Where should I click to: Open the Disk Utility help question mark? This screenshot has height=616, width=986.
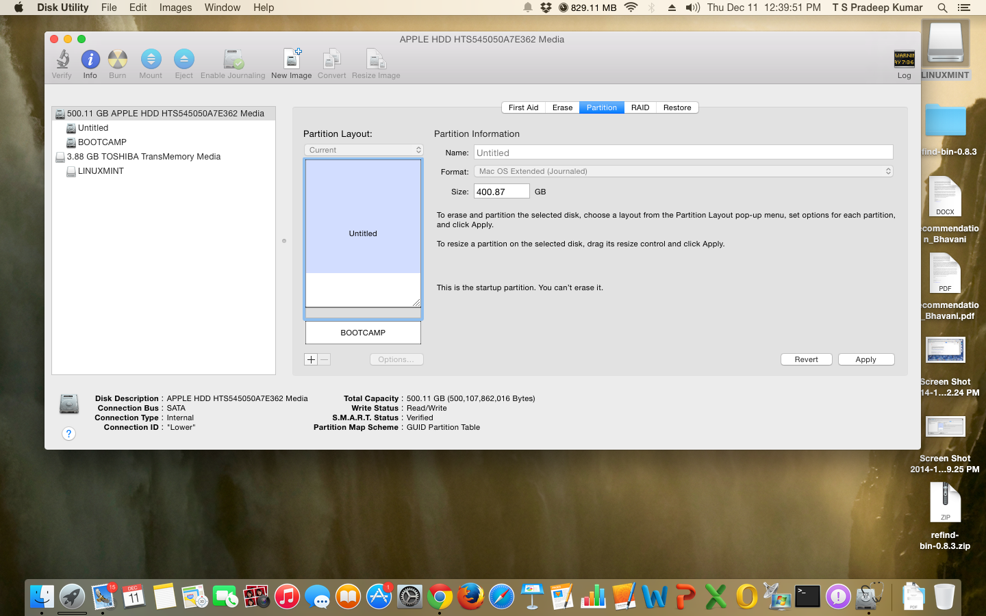point(68,433)
